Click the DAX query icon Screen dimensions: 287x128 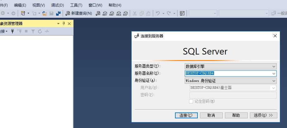pyautogui.click(x=125, y=13)
